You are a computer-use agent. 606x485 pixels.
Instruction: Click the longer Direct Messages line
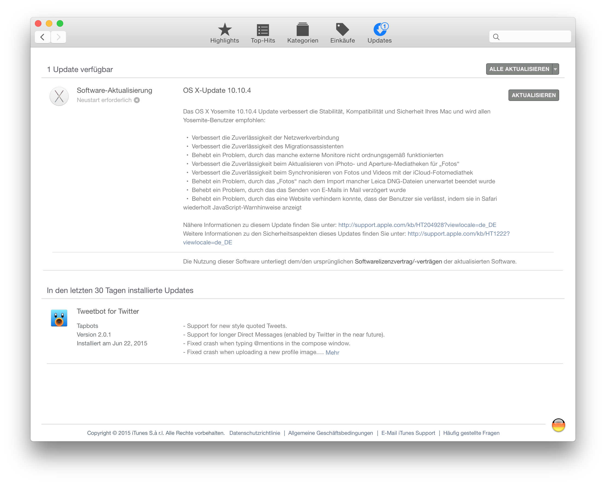284,334
